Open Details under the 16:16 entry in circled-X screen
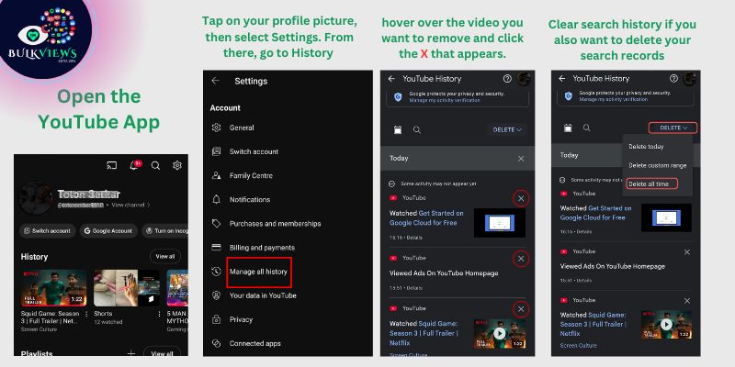The image size is (735, 367). tap(414, 238)
